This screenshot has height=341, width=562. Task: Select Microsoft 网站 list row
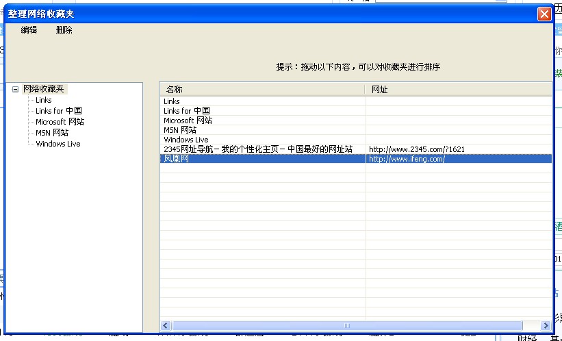point(356,121)
